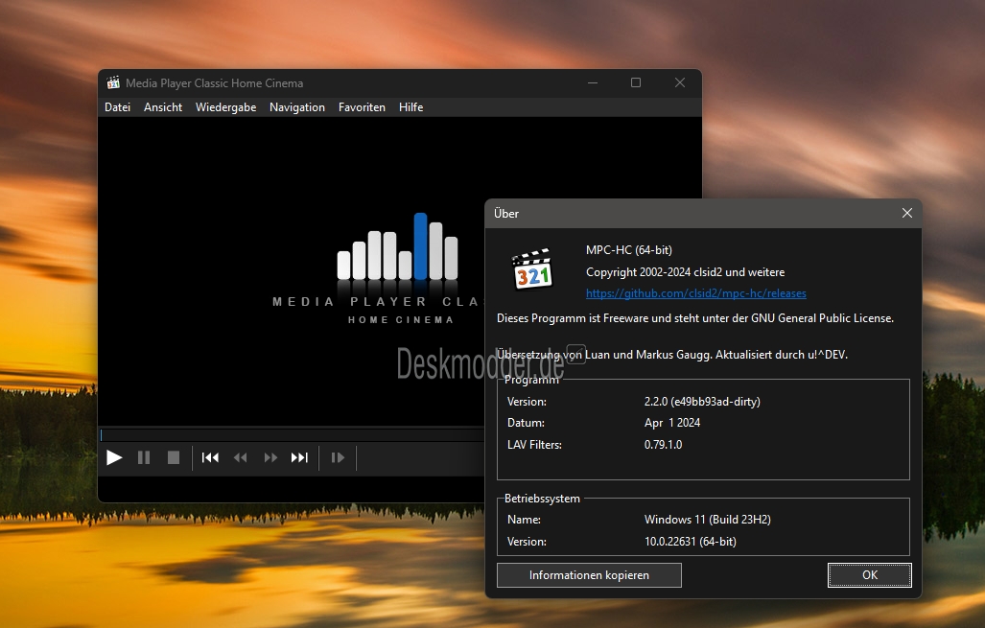The width and height of the screenshot is (985, 628).
Task: Open the Ansicht menu
Action: click(163, 107)
